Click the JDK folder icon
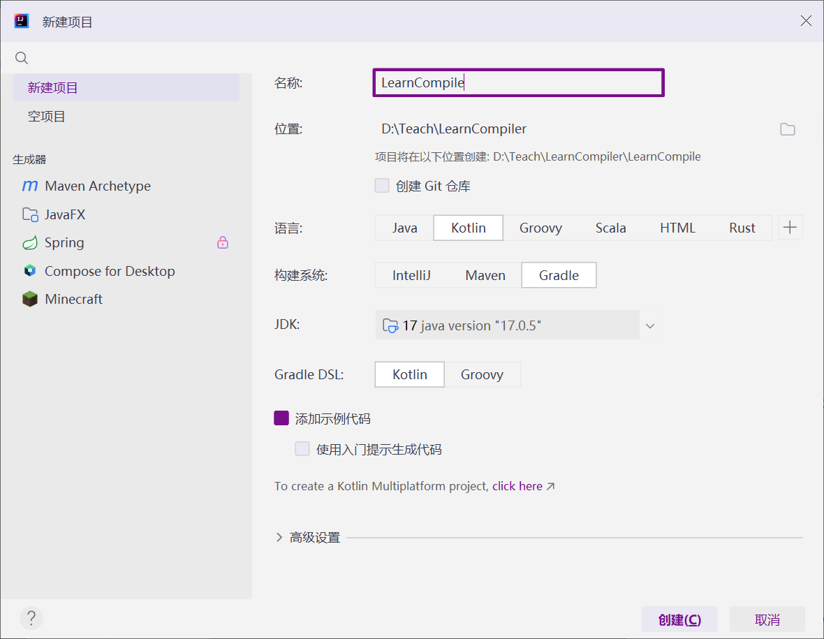Viewport: 824px width, 639px height. click(390, 325)
